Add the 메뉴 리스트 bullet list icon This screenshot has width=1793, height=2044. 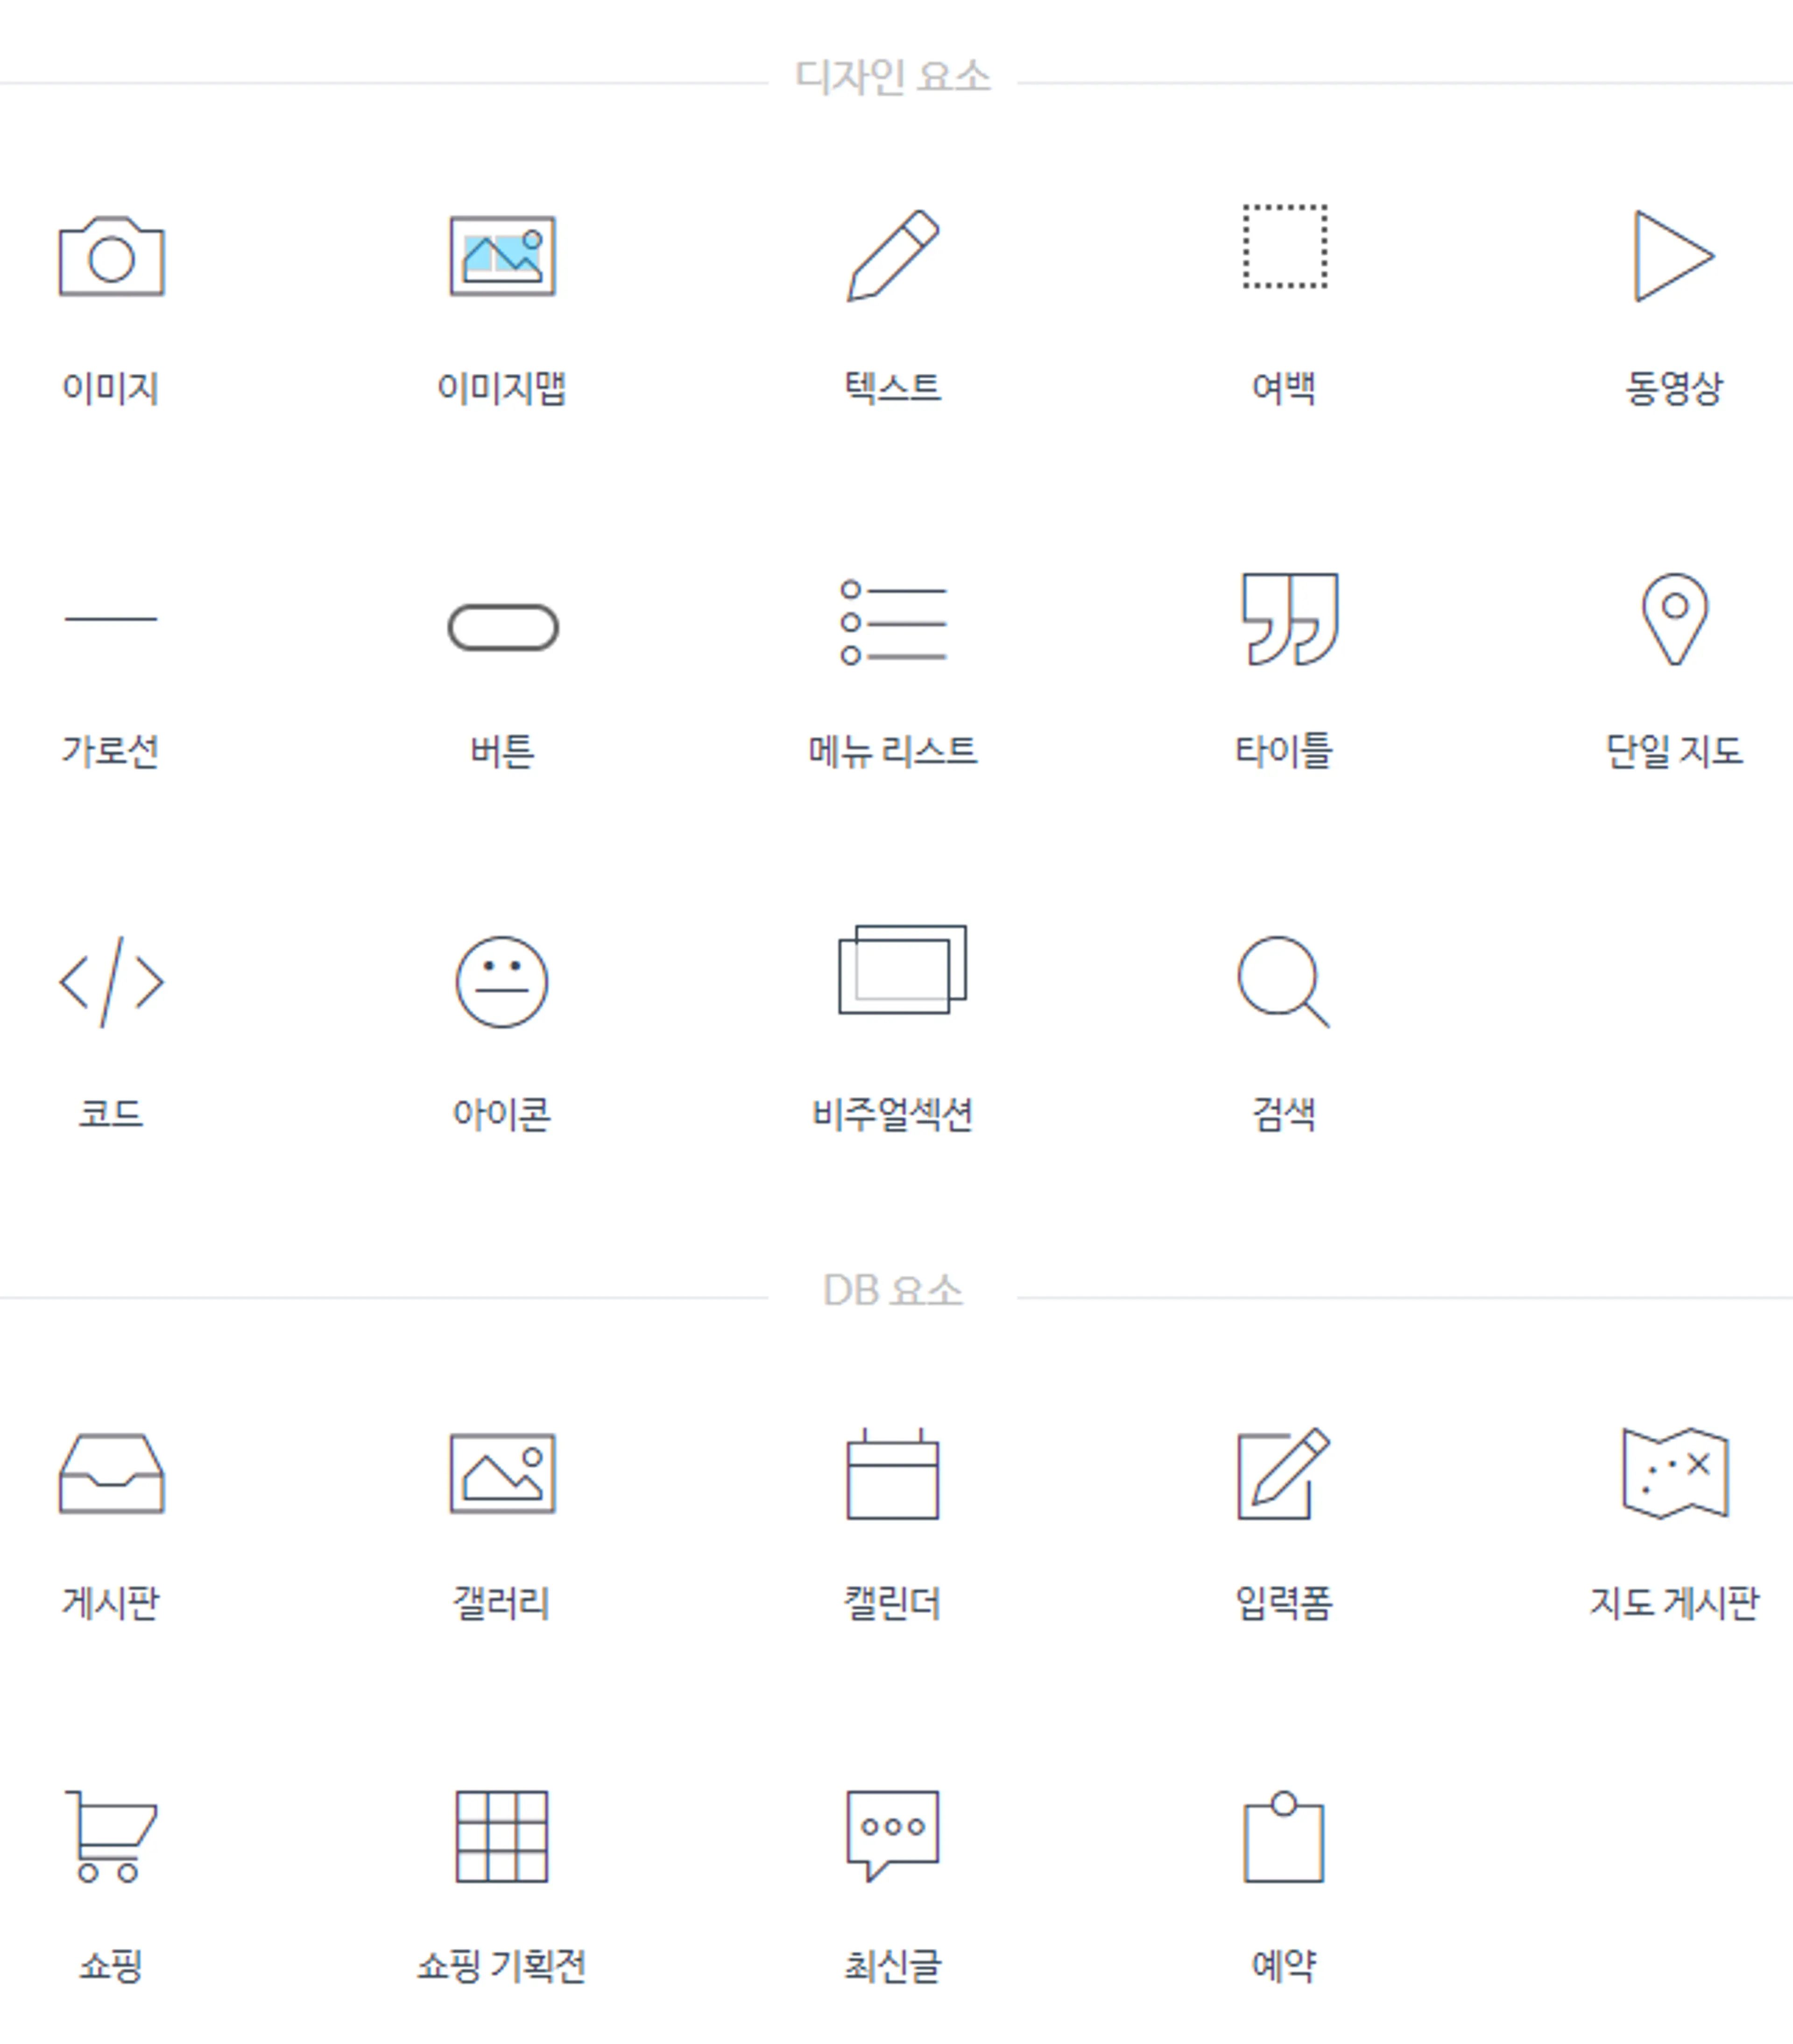tap(893, 622)
